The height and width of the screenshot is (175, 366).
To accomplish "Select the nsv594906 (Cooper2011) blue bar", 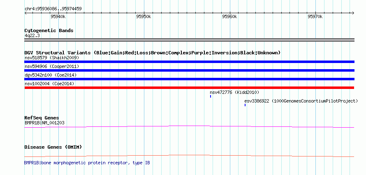I will tap(189, 70).
